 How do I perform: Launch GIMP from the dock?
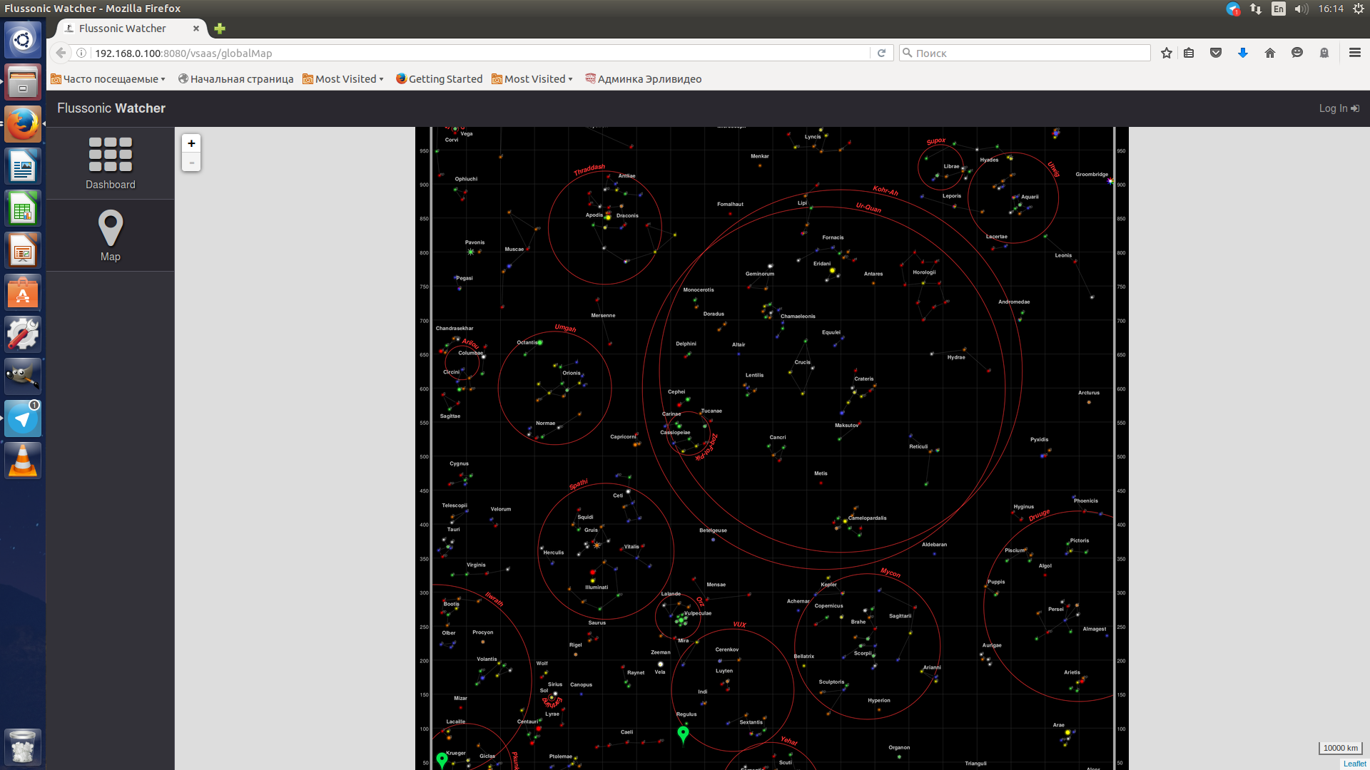coord(23,376)
